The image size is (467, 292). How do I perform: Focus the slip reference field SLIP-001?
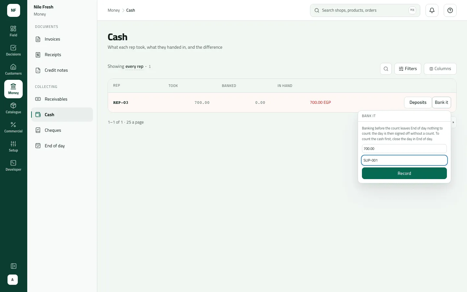point(404,160)
